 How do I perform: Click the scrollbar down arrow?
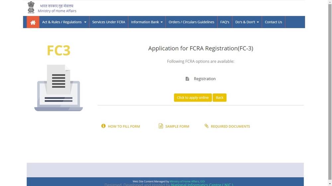[x=330, y=184]
